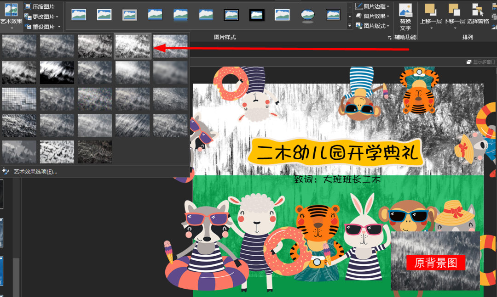Open 图片版式 picture layout options
497x297 pixels.
click(372, 26)
